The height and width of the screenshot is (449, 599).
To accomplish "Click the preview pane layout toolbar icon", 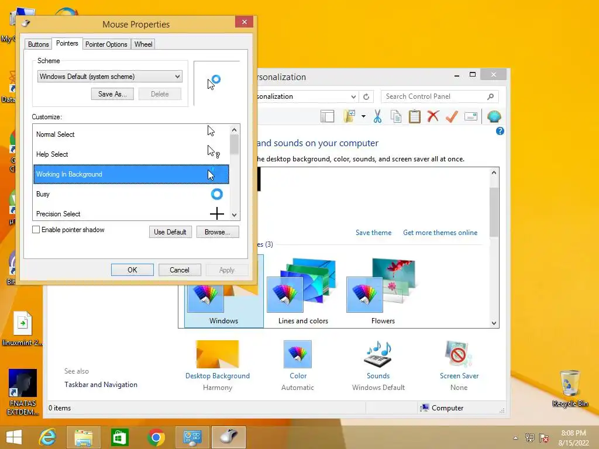I will click(x=328, y=116).
